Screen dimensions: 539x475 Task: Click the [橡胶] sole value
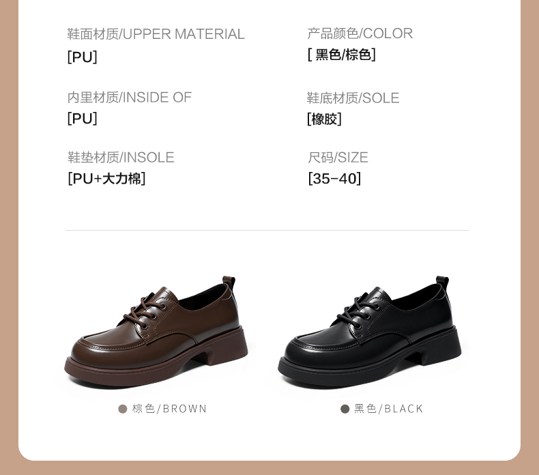(324, 119)
